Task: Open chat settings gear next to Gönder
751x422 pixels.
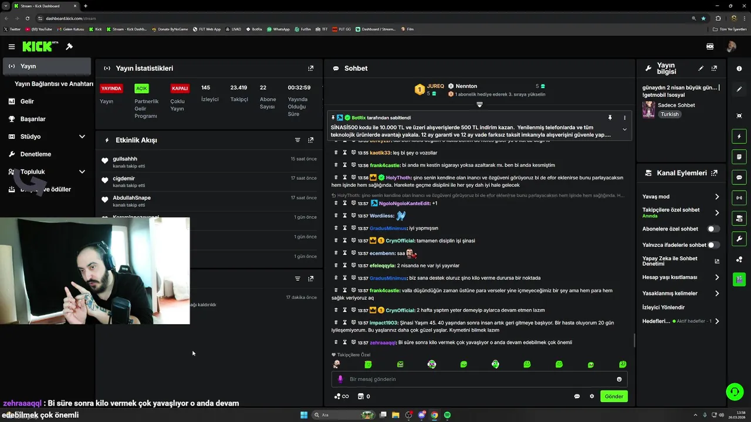Action: click(x=591, y=396)
